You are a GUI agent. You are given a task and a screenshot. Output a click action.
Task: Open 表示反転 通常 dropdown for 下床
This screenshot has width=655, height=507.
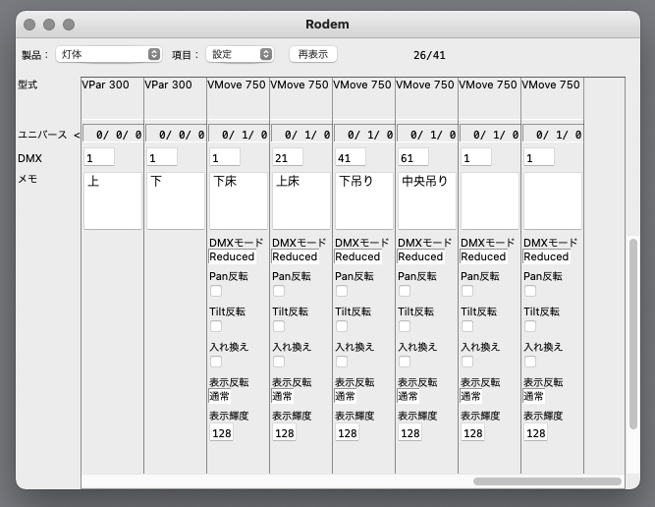coord(220,396)
